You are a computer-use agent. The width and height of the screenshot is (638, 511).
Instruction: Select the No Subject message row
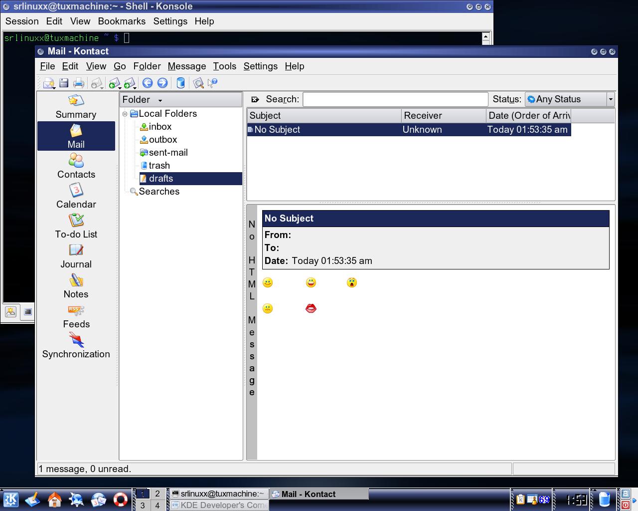[x=409, y=130]
